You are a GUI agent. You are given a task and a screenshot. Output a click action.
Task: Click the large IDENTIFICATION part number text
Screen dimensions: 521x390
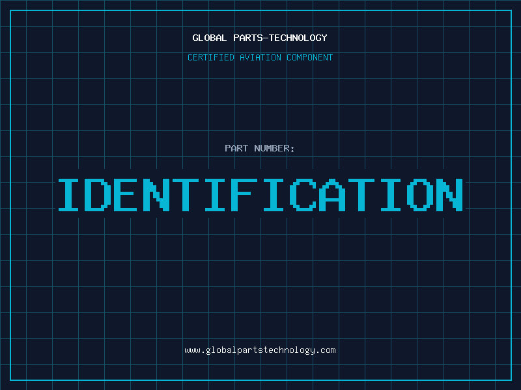pos(260,194)
